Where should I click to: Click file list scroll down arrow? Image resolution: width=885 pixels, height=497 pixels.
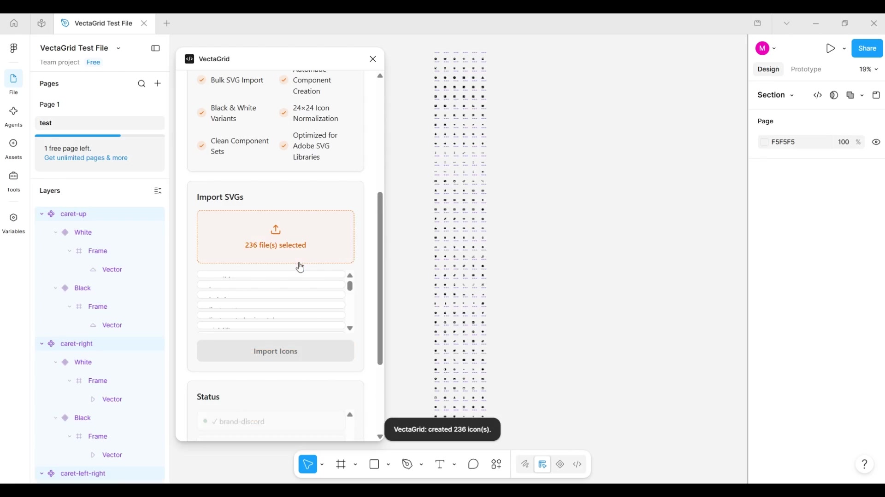(350, 329)
